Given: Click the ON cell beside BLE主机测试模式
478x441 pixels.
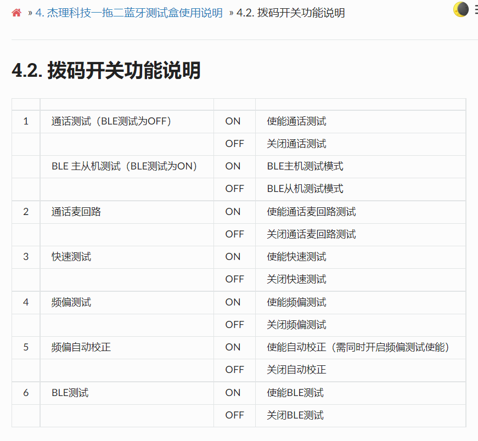Looking at the screenshot, I should pos(234,166).
